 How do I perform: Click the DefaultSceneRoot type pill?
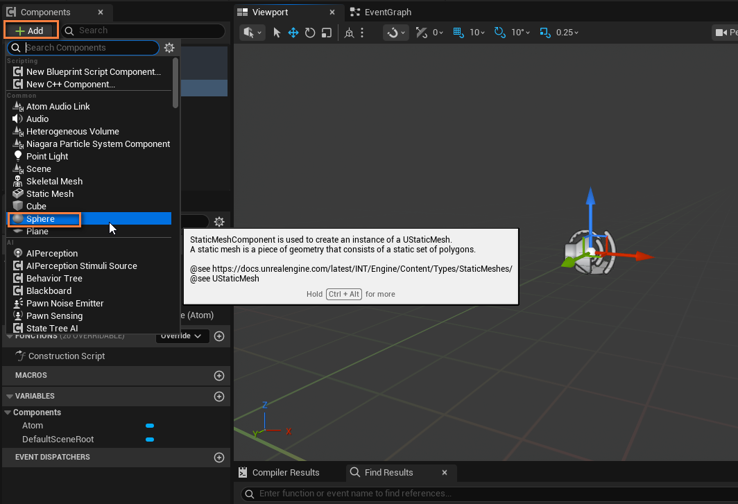[150, 440]
